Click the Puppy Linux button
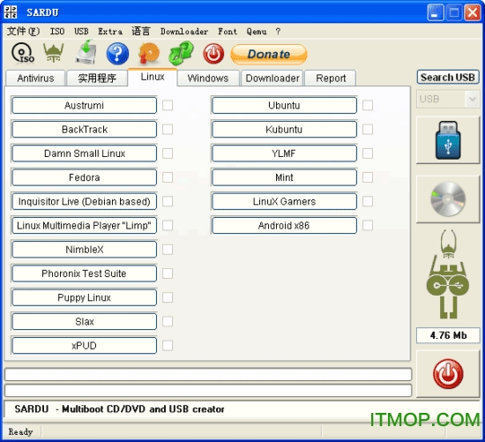This screenshot has width=485, height=442. tap(84, 297)
